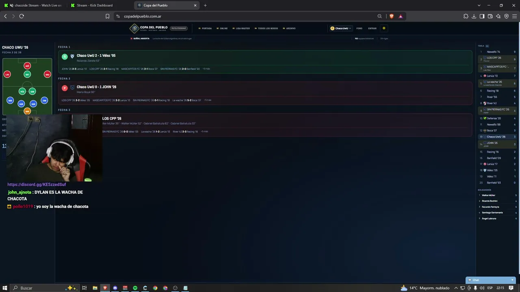Click the taskbar Buscar search box
The width and height of the screenshot is (520, 292).
coord(44,288)
